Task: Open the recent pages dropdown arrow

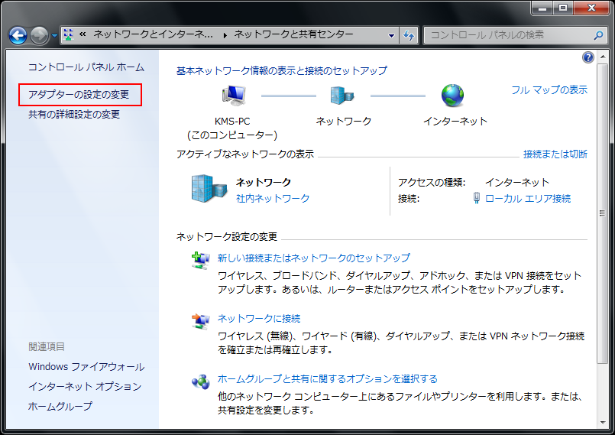Action: coord(54,36)
